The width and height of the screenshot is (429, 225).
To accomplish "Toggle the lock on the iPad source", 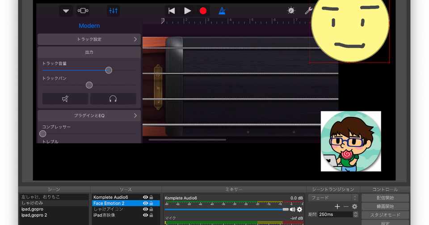I will tap(151, 215).
